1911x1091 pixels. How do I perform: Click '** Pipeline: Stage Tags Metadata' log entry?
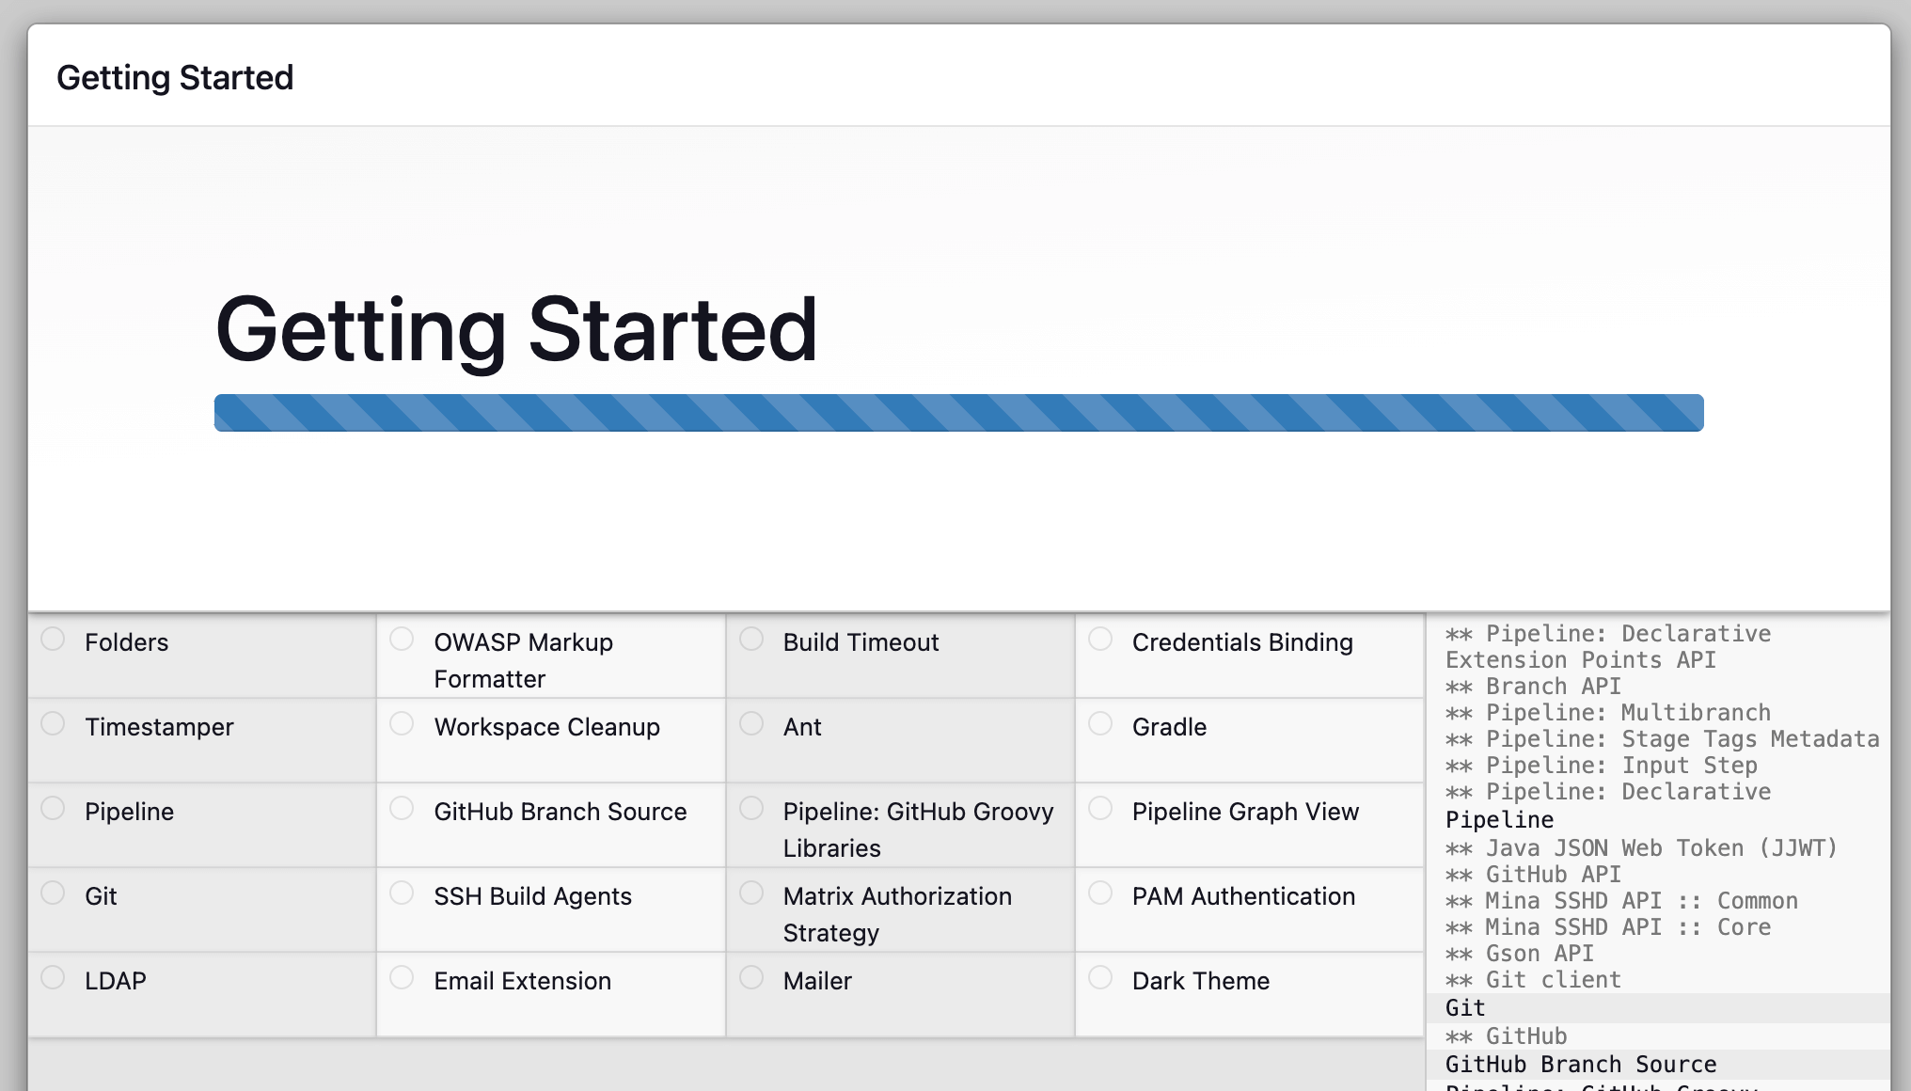[x=1662, y=739]
